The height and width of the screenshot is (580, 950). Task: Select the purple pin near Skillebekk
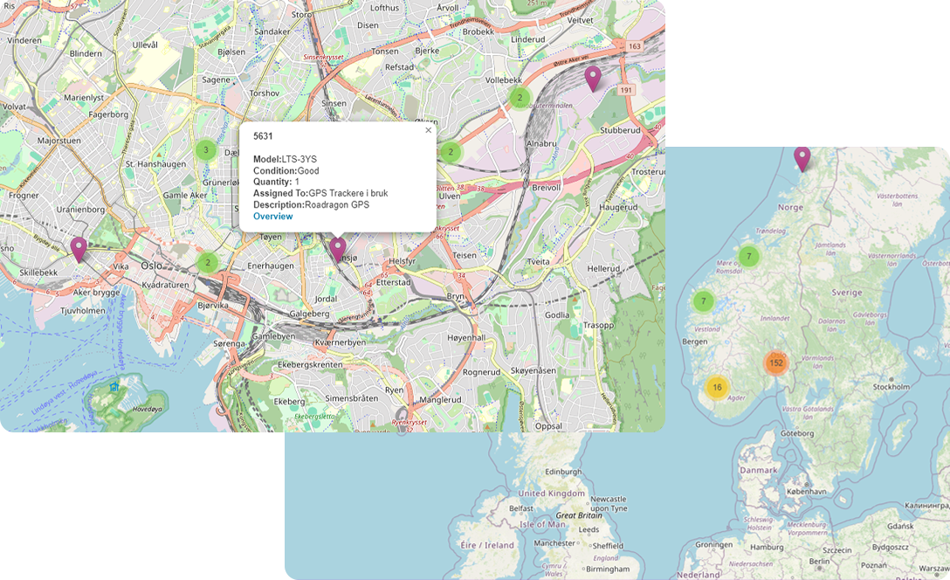(79, 248)
